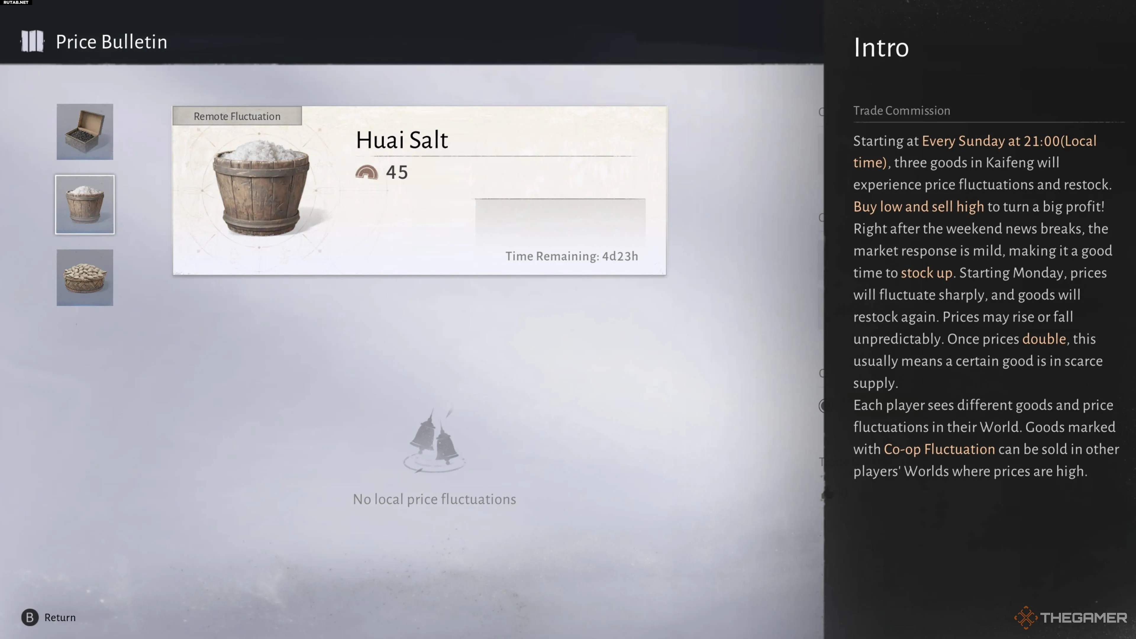Click the Trade Commission section header
Screen dimensions: 1136x639
pos(901,111)
